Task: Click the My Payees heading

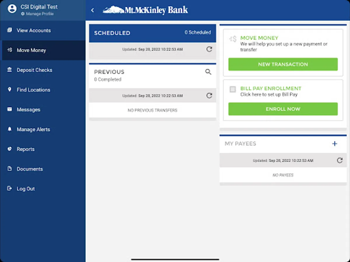Action: (240, 144)
